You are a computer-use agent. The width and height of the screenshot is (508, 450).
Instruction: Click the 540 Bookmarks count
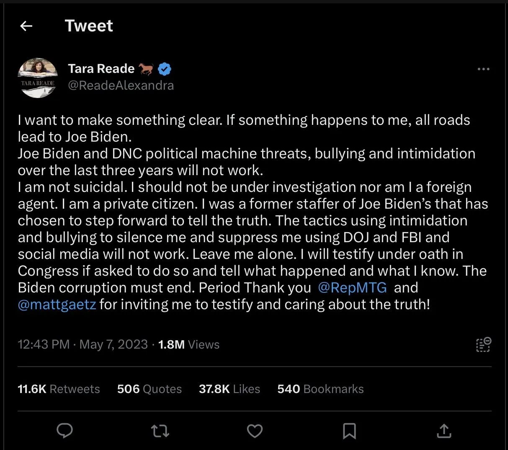[x=320, y=389]
